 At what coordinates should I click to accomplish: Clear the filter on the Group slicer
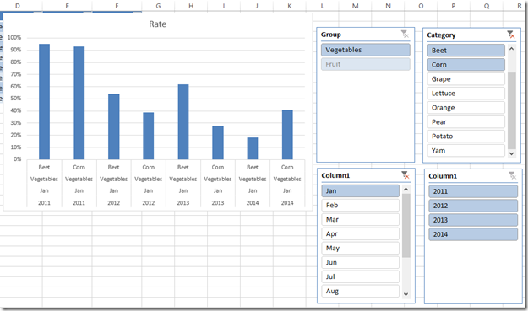pyautogui.click(x=405, y=34)
